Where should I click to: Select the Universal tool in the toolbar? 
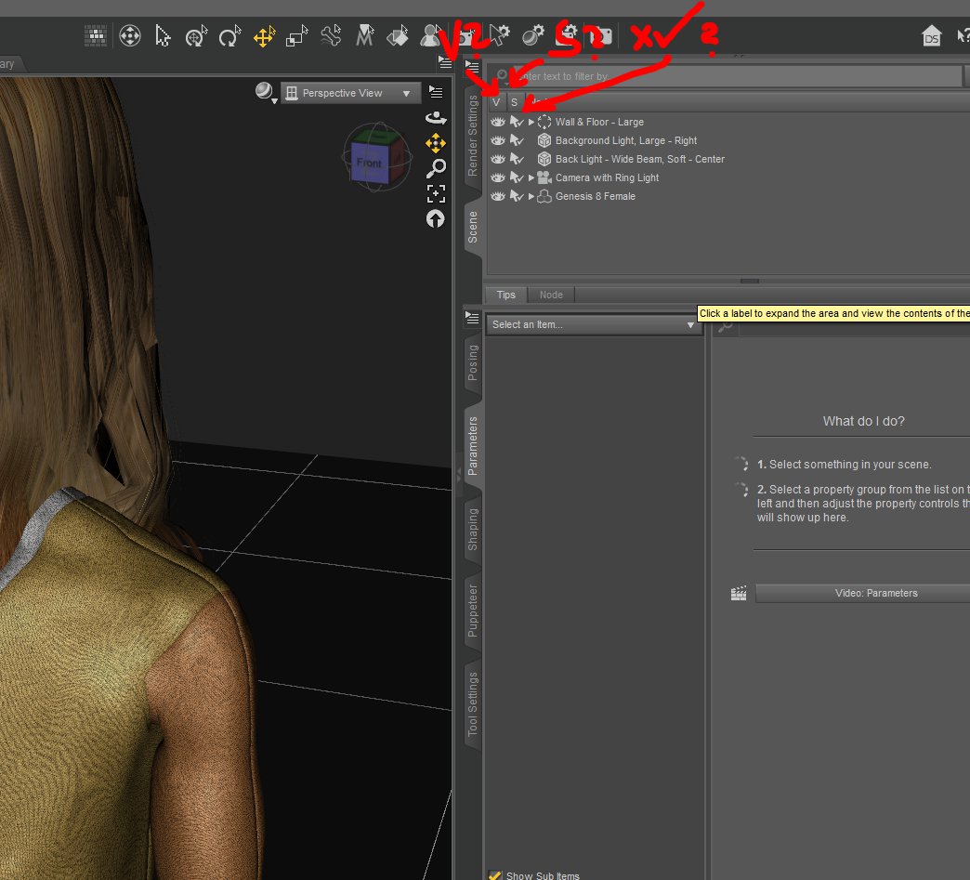(195, 36)
